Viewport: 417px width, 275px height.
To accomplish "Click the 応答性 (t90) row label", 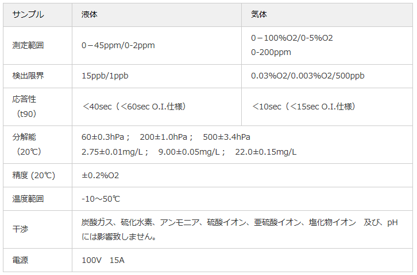I will click(x=24, y=107).
